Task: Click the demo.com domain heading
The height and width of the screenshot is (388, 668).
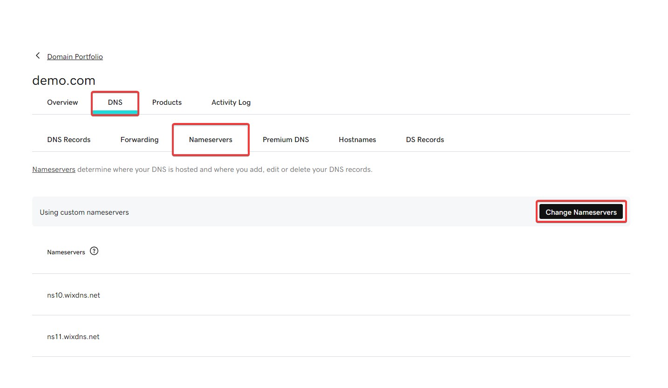Action: point(64,81)
